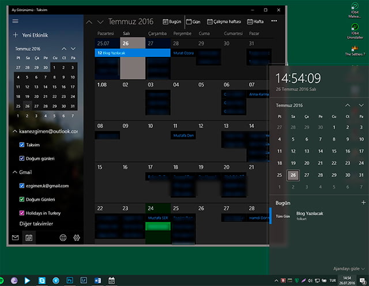Open IObit Uninstaller desktop shortcut
The image size is (369, 286).
355,31
